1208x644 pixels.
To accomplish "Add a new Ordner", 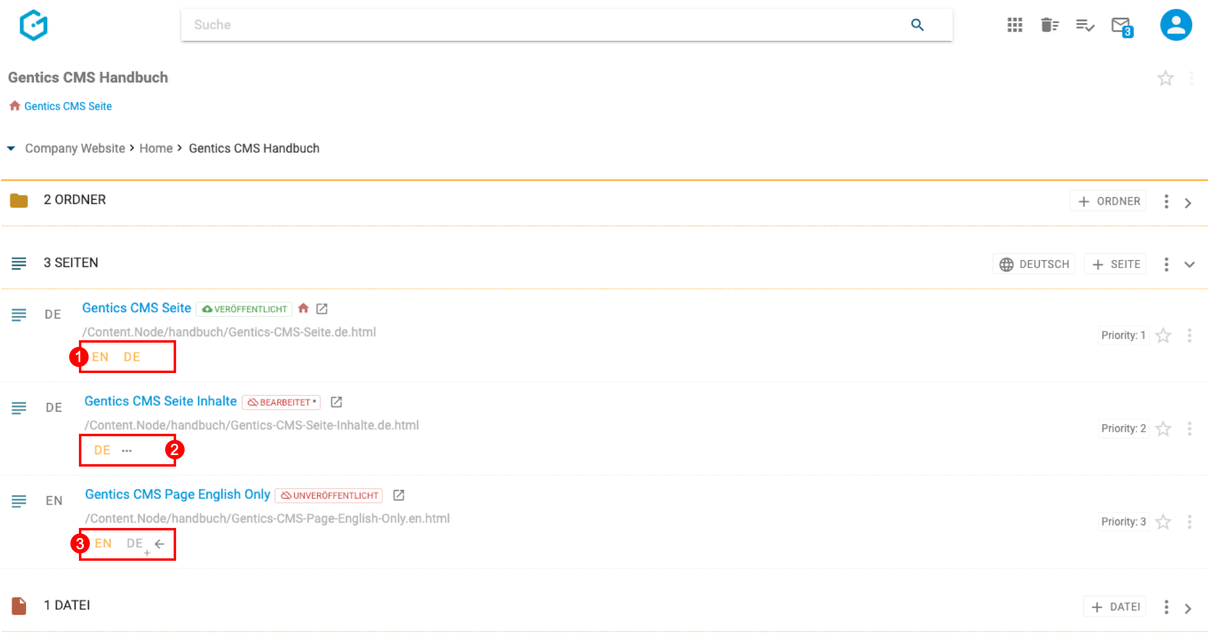I will tap(1108, 201).
